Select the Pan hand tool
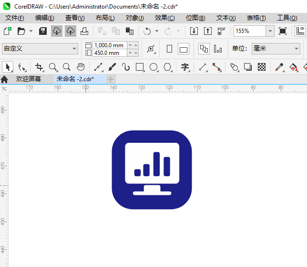The image size is (307, 267). pos(81,67)
